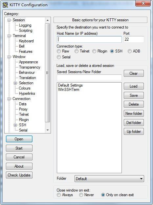Collapse the Connection tree node
153x205 pixels.
click(x=9, y=99)
